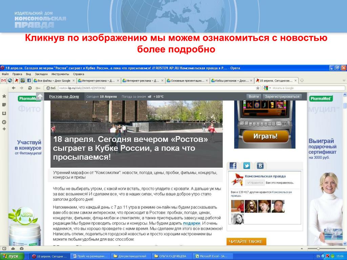Screen dimensions: 347x260
Task: Click the vertical scrollbar thumb
Action: click(345, 106)
